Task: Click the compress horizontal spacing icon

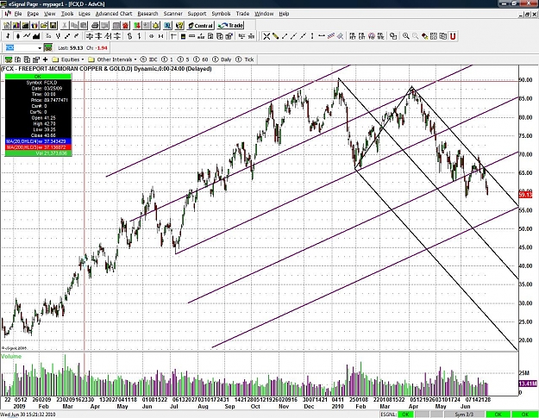Action: (160, 36)
